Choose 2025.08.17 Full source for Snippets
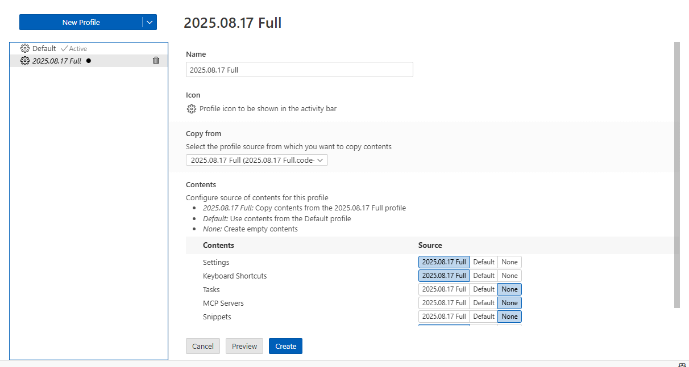This screenshot has height=367, width=689. (444, 317)
